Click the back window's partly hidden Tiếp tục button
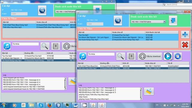Image resolution: width=192 pixels, height=108 pixels. [69, 46]
